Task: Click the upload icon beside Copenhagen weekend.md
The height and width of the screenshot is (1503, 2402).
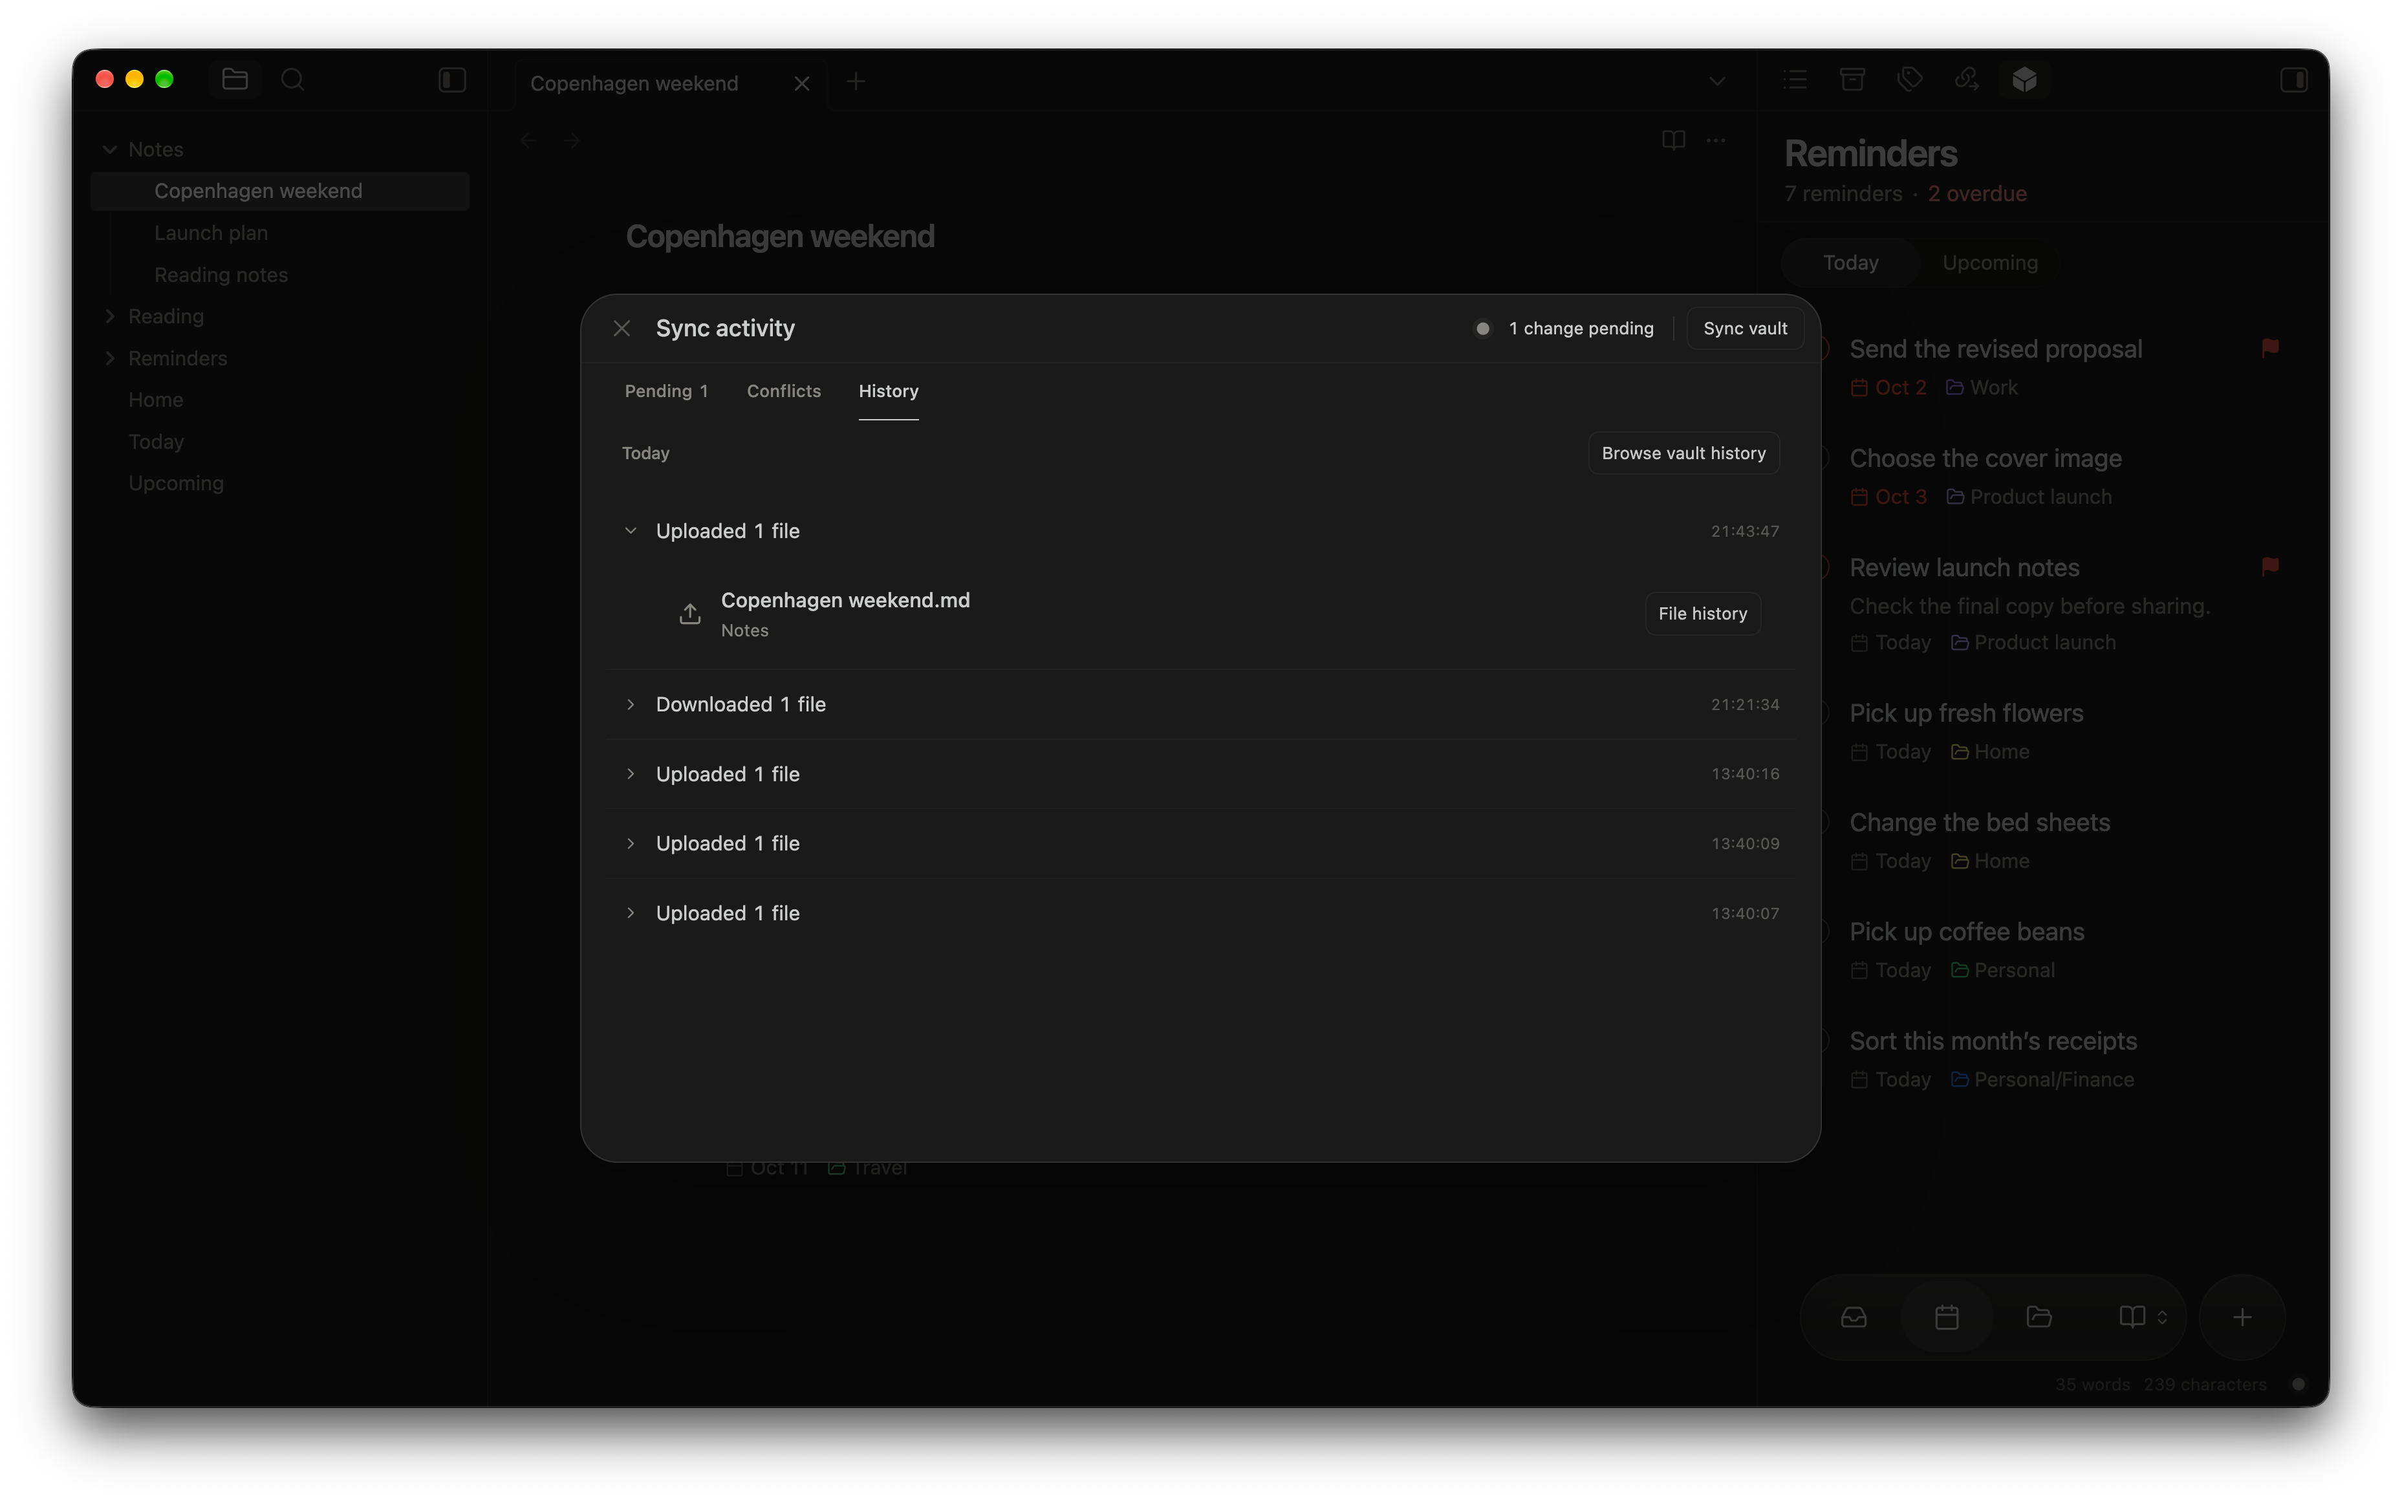Action: [689, 614]
